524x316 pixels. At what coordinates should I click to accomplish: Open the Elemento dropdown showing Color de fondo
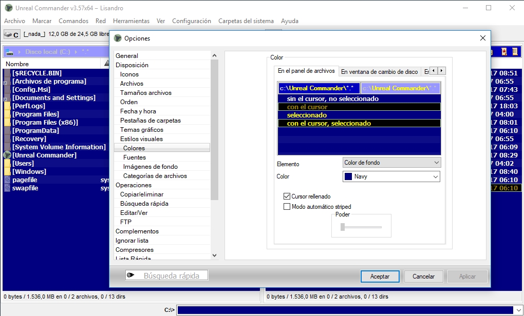pyautogui.click(x=391, y=163)
